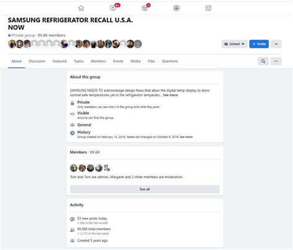
Task: Click the General group icon
Action: point(72,125)
